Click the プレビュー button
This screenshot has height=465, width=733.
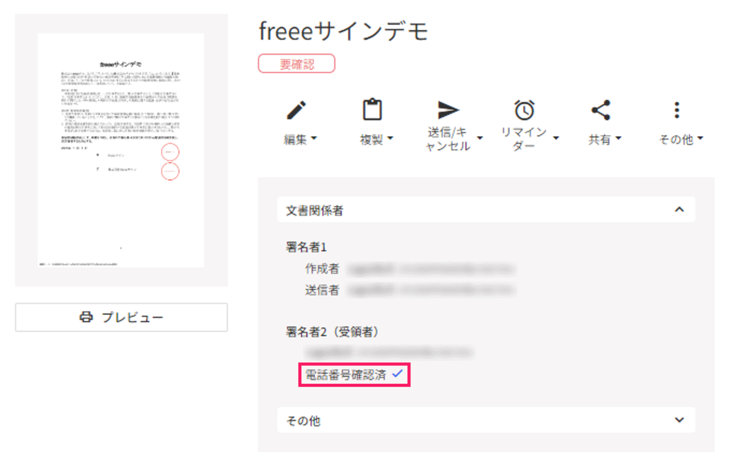coord(121,317)
